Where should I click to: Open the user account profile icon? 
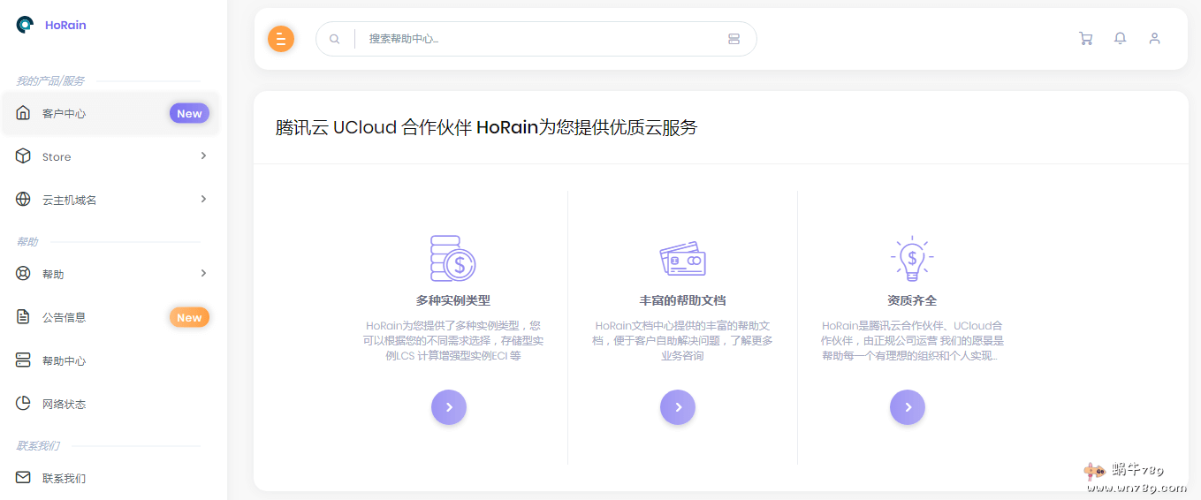(x=1154, y=39)
